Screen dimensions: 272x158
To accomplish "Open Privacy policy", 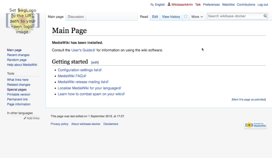I will point(59,124).
